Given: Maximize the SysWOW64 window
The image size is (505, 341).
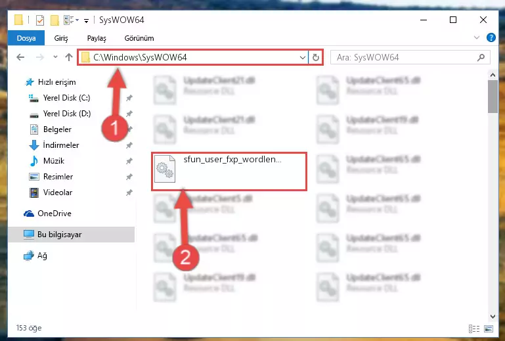Looking at the screenshot, I should point(453,20).
